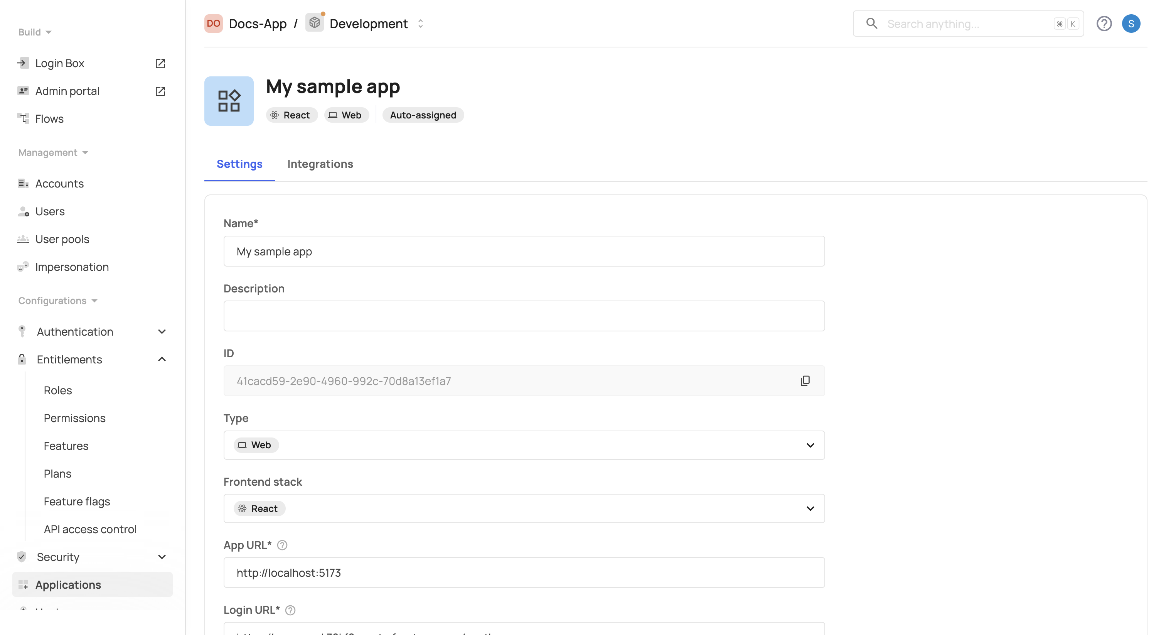Image resolution: width=1166 pixels, height=635 pixels.
Task: Open the user avatar S menu
Action: (1131, 24)
